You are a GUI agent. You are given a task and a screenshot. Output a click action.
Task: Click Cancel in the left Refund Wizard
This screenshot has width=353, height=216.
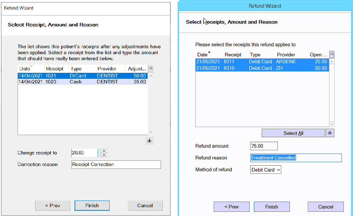tap(145, 206)
